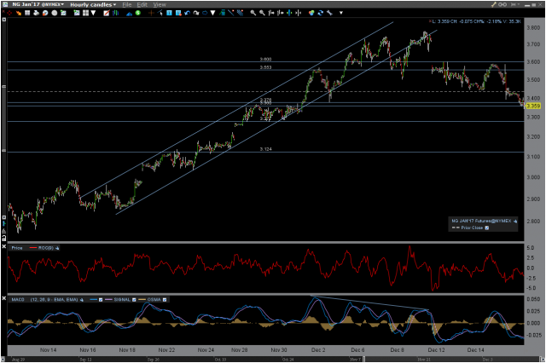Click the Nov 14 date on time axis
The image size is (546, 363).
point(48,349)
